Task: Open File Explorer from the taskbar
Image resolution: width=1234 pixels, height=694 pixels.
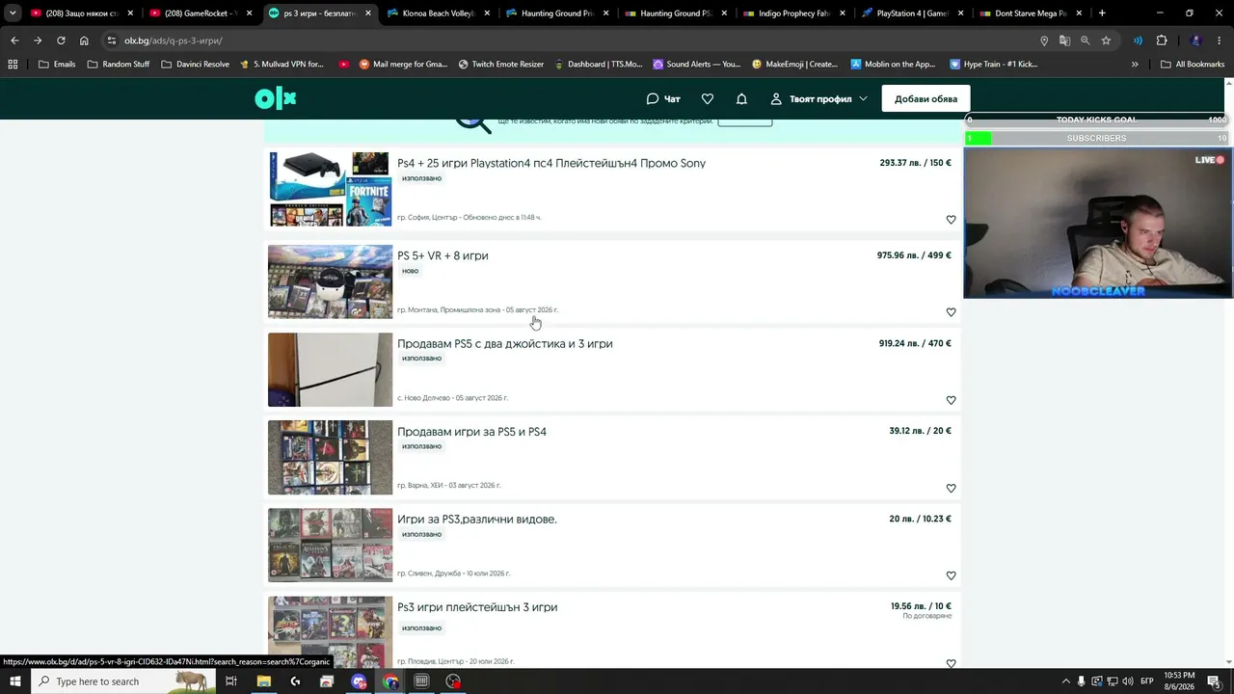Action: (263, 681)
